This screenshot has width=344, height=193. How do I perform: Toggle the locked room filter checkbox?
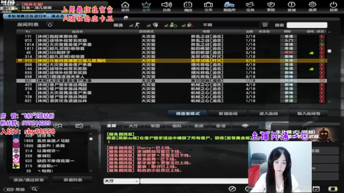pyautogui.click(x=184, y=25)
